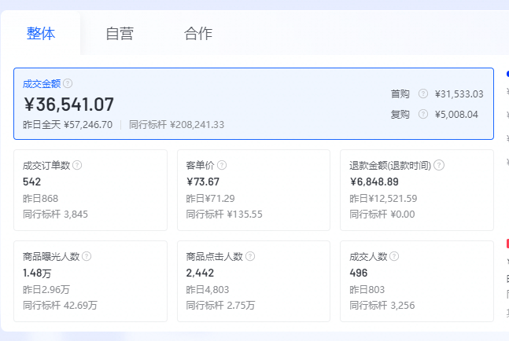Image resolution: width=509 pixels, height=341 pixels.
Task: Click the 昨日¥12,521.59 text
Action: [383, 198]
